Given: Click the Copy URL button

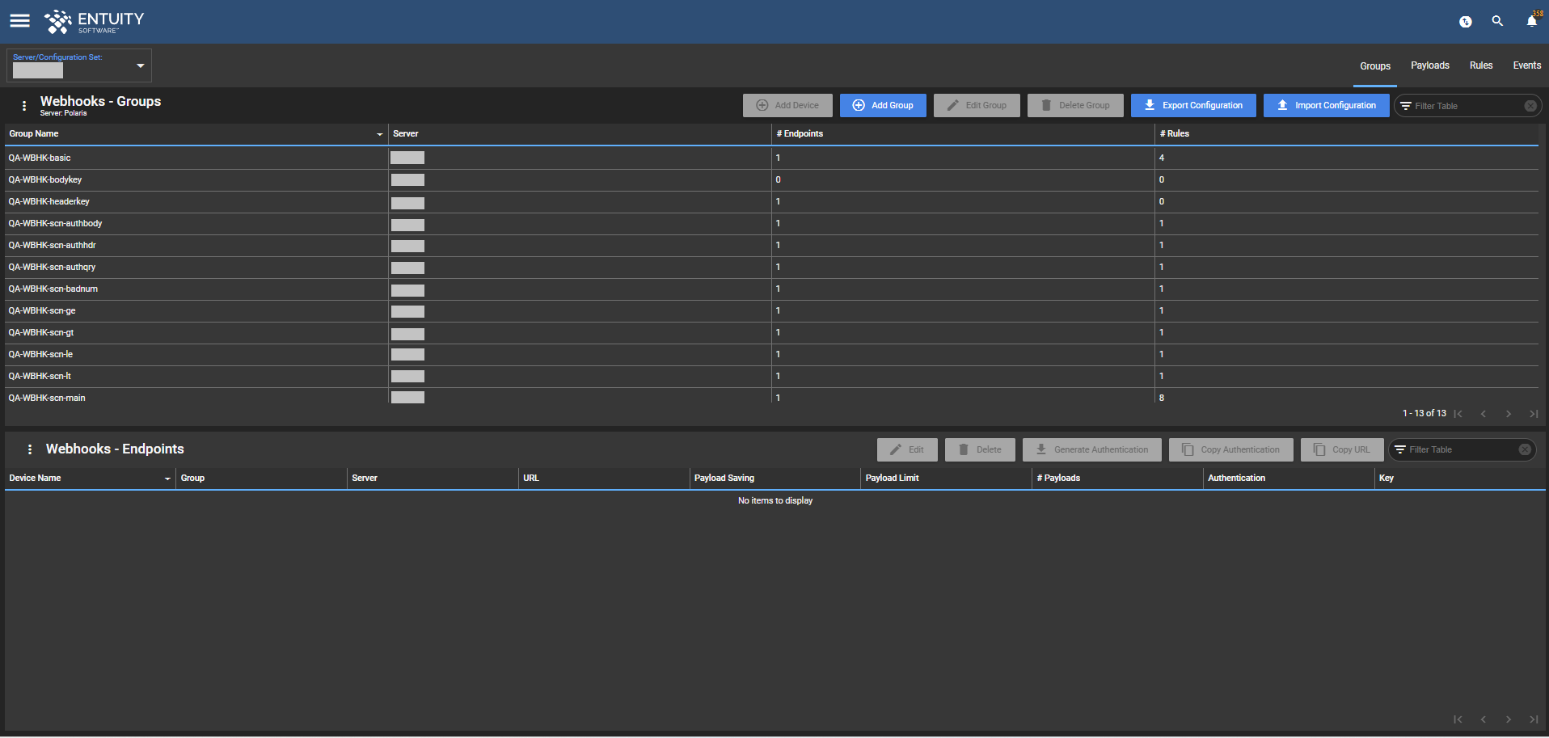Looking at the screenshot, I should (1342, 449).
